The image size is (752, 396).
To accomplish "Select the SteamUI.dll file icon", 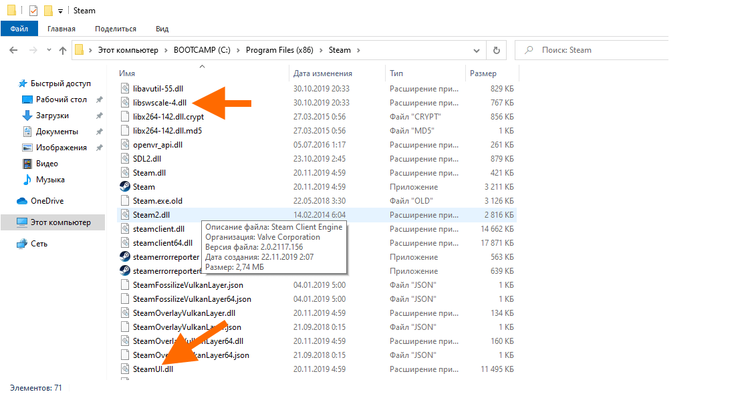I will tap(125, 369).
